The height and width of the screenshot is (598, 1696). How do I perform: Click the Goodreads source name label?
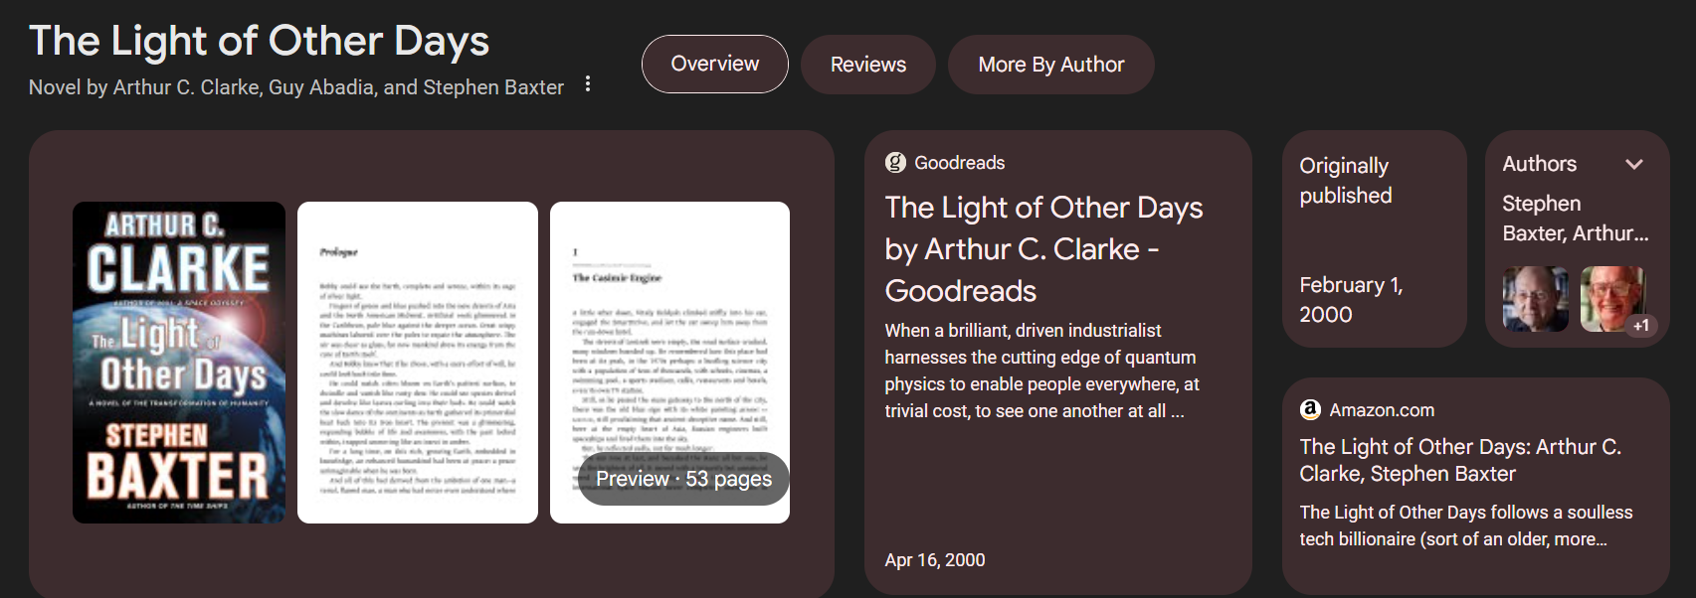(959, 163)
